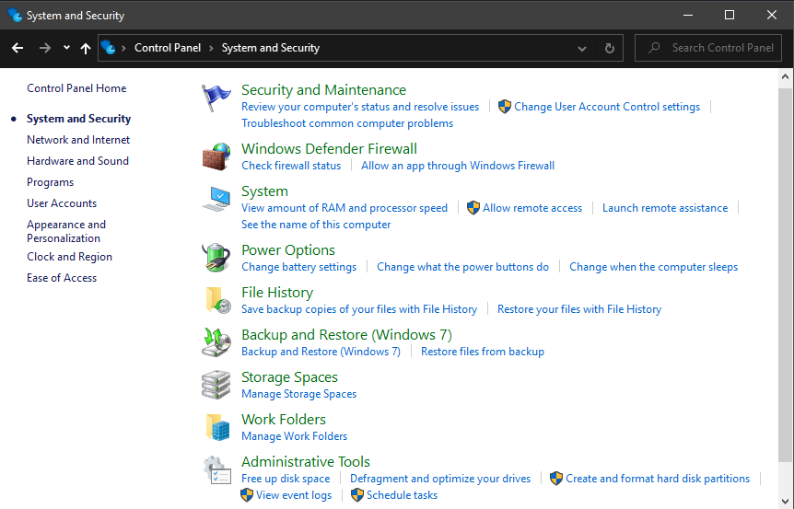
Task: Expand the address bar history dropdown
Action: point(582,48)
